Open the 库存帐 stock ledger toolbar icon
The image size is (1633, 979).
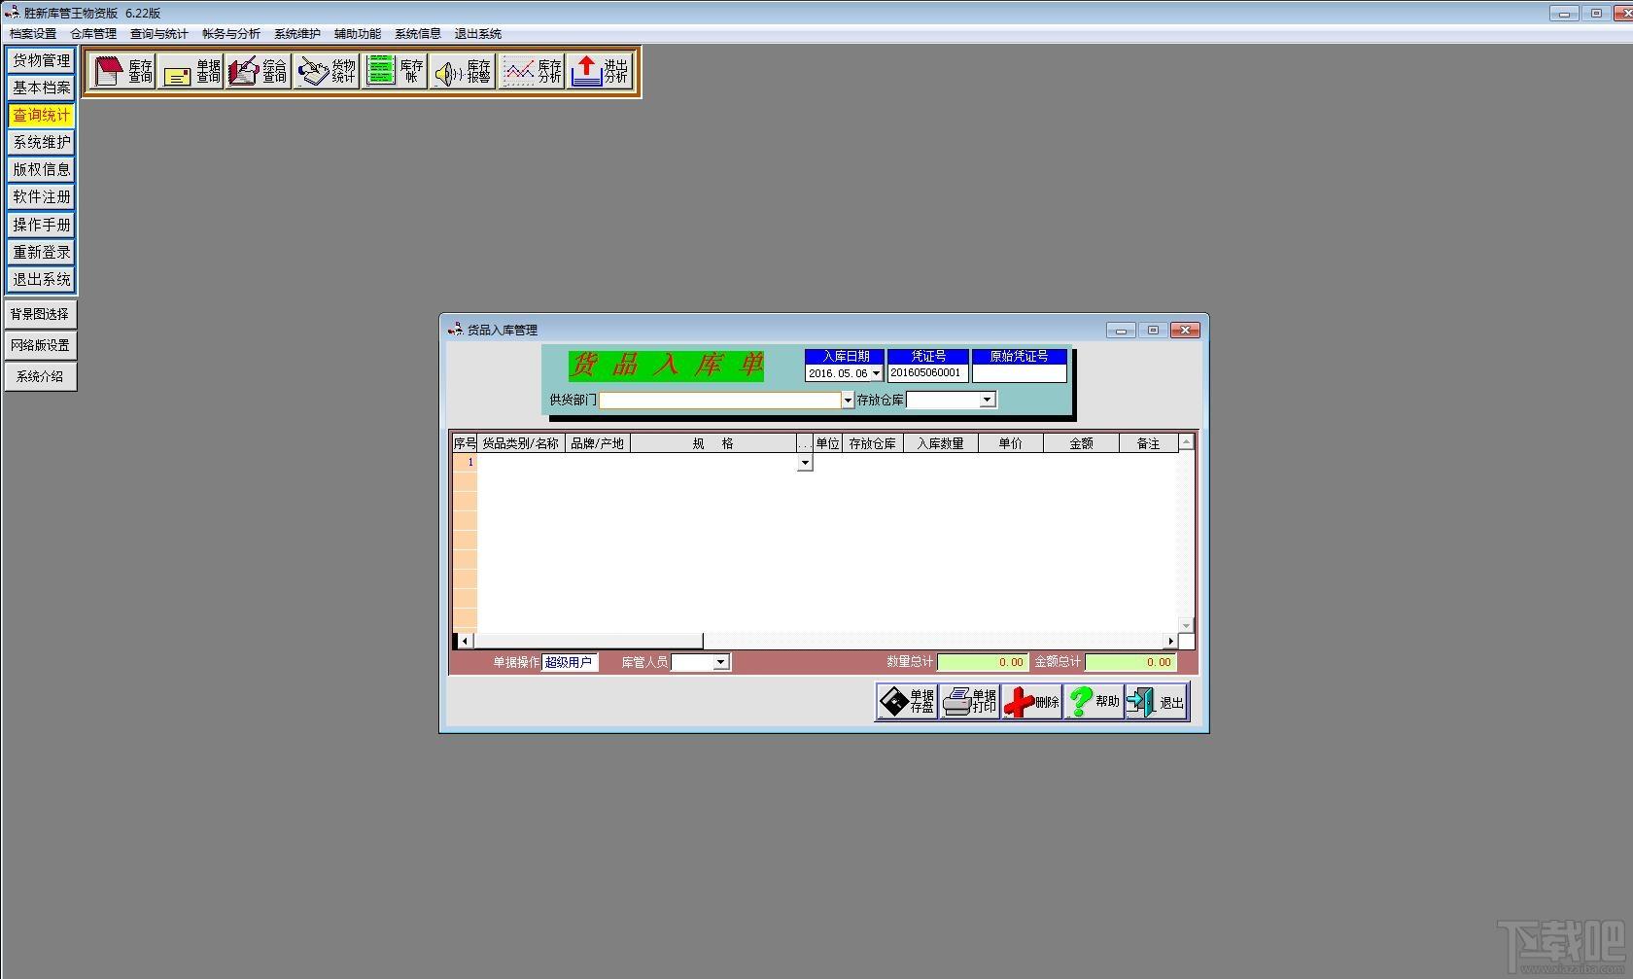click(395, 71)
